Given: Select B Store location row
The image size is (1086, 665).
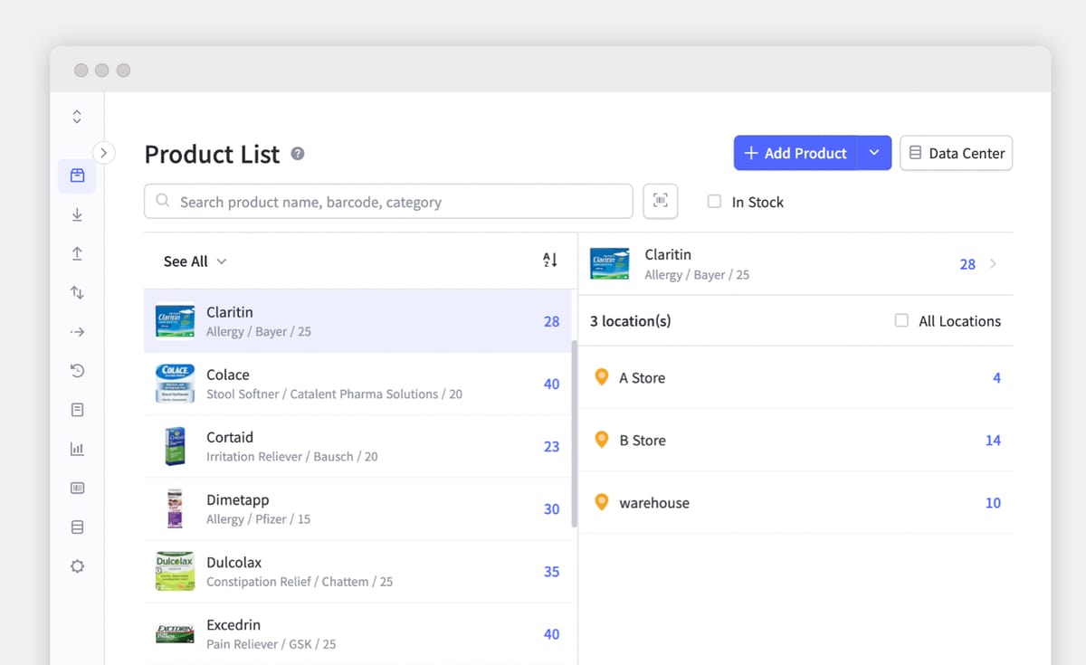Looking at the screenshot, I should click(796, 440).
